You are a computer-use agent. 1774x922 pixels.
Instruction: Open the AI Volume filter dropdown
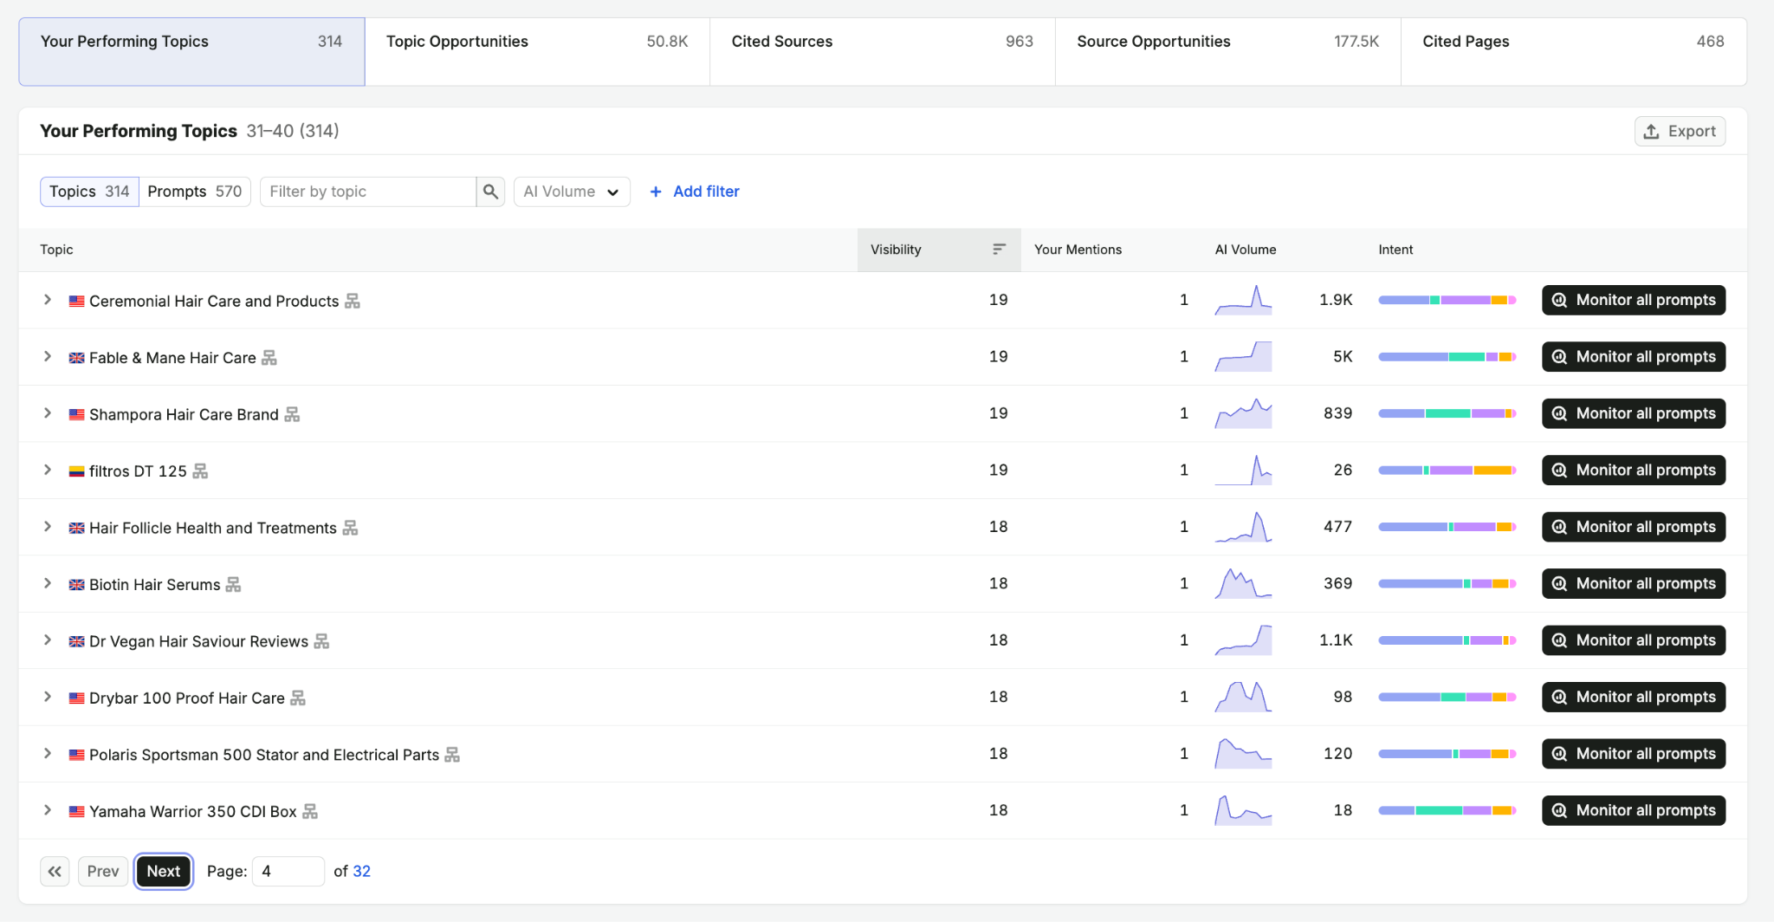572,192
